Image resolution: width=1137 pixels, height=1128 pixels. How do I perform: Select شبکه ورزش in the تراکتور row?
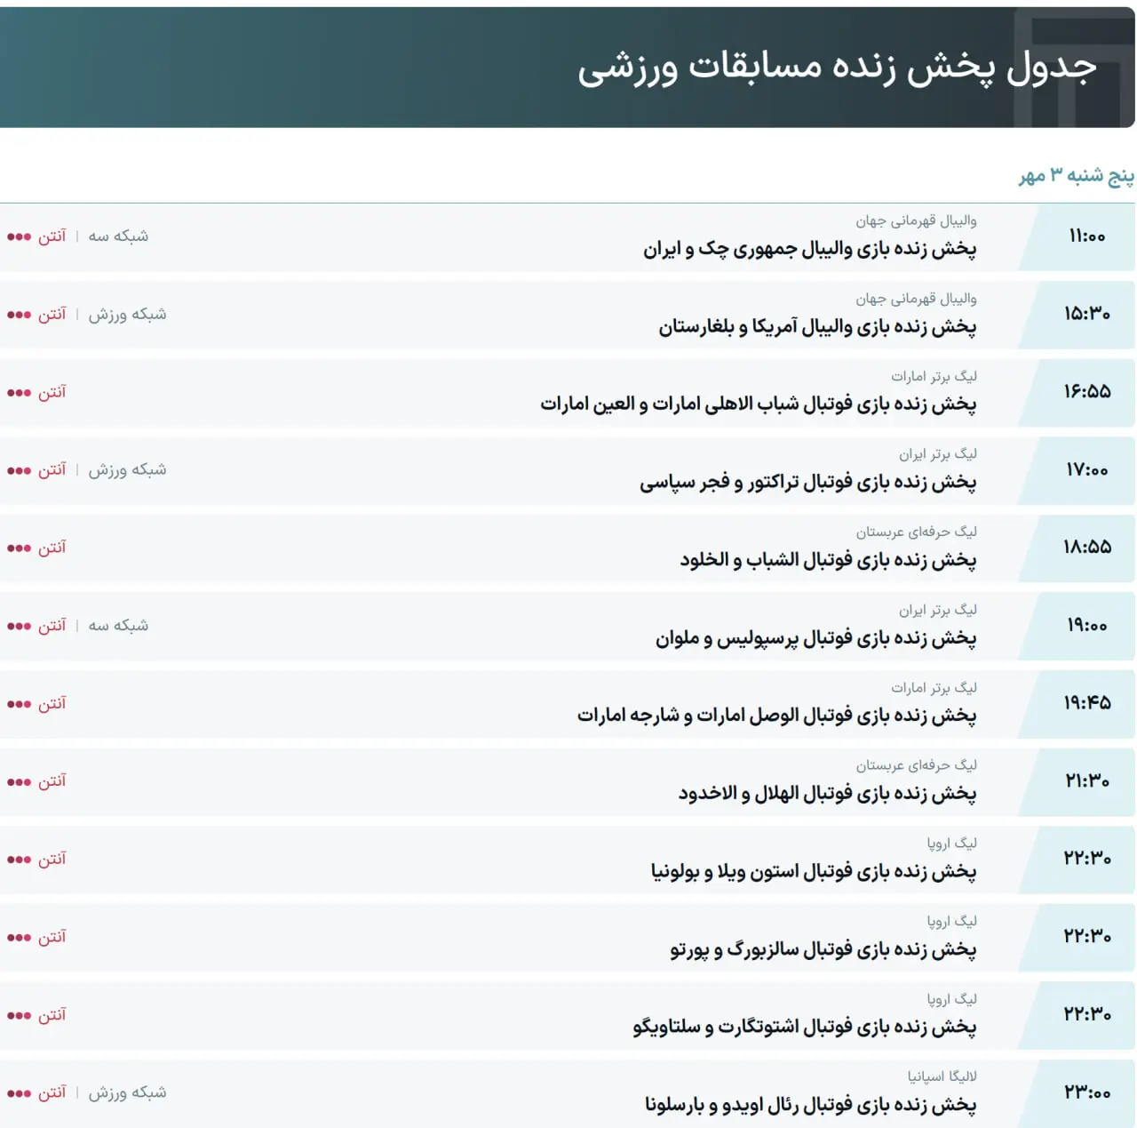coord(127,470)
